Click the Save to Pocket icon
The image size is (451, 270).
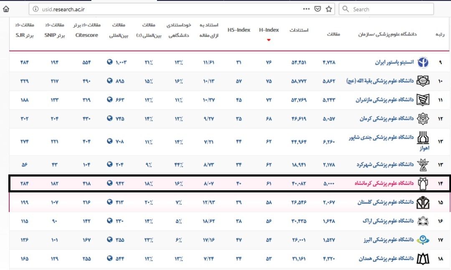pyautogui.click(x=318, y=9)
